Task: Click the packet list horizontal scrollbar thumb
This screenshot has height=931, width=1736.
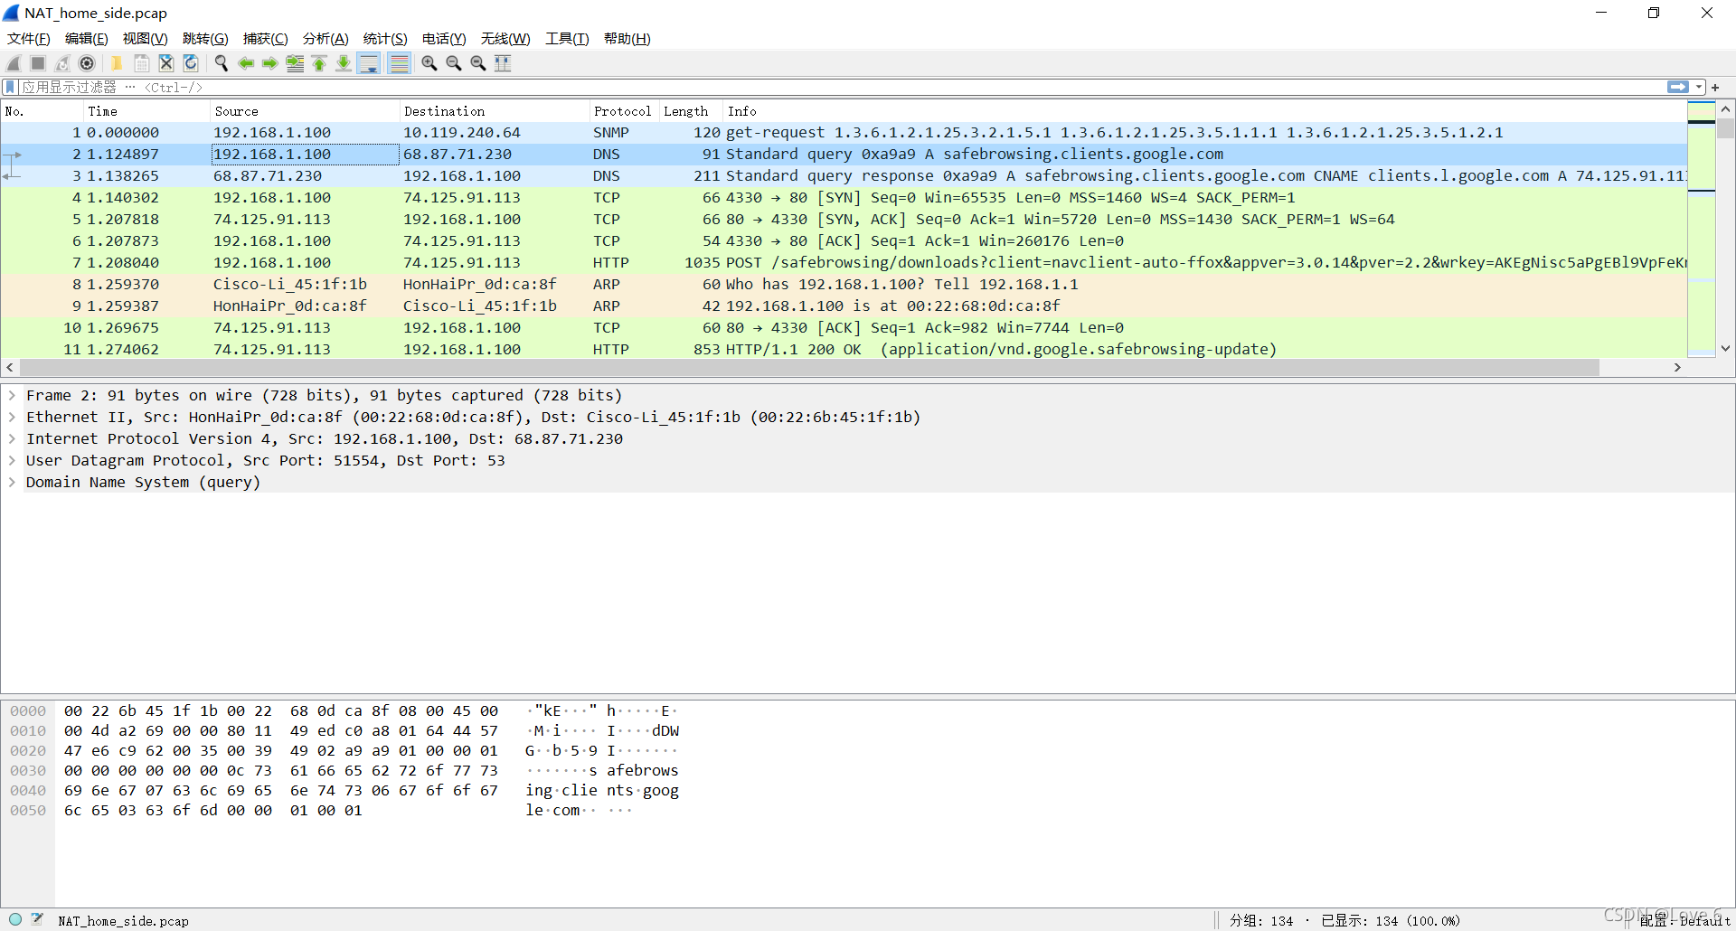Action: tap(809, 367)
